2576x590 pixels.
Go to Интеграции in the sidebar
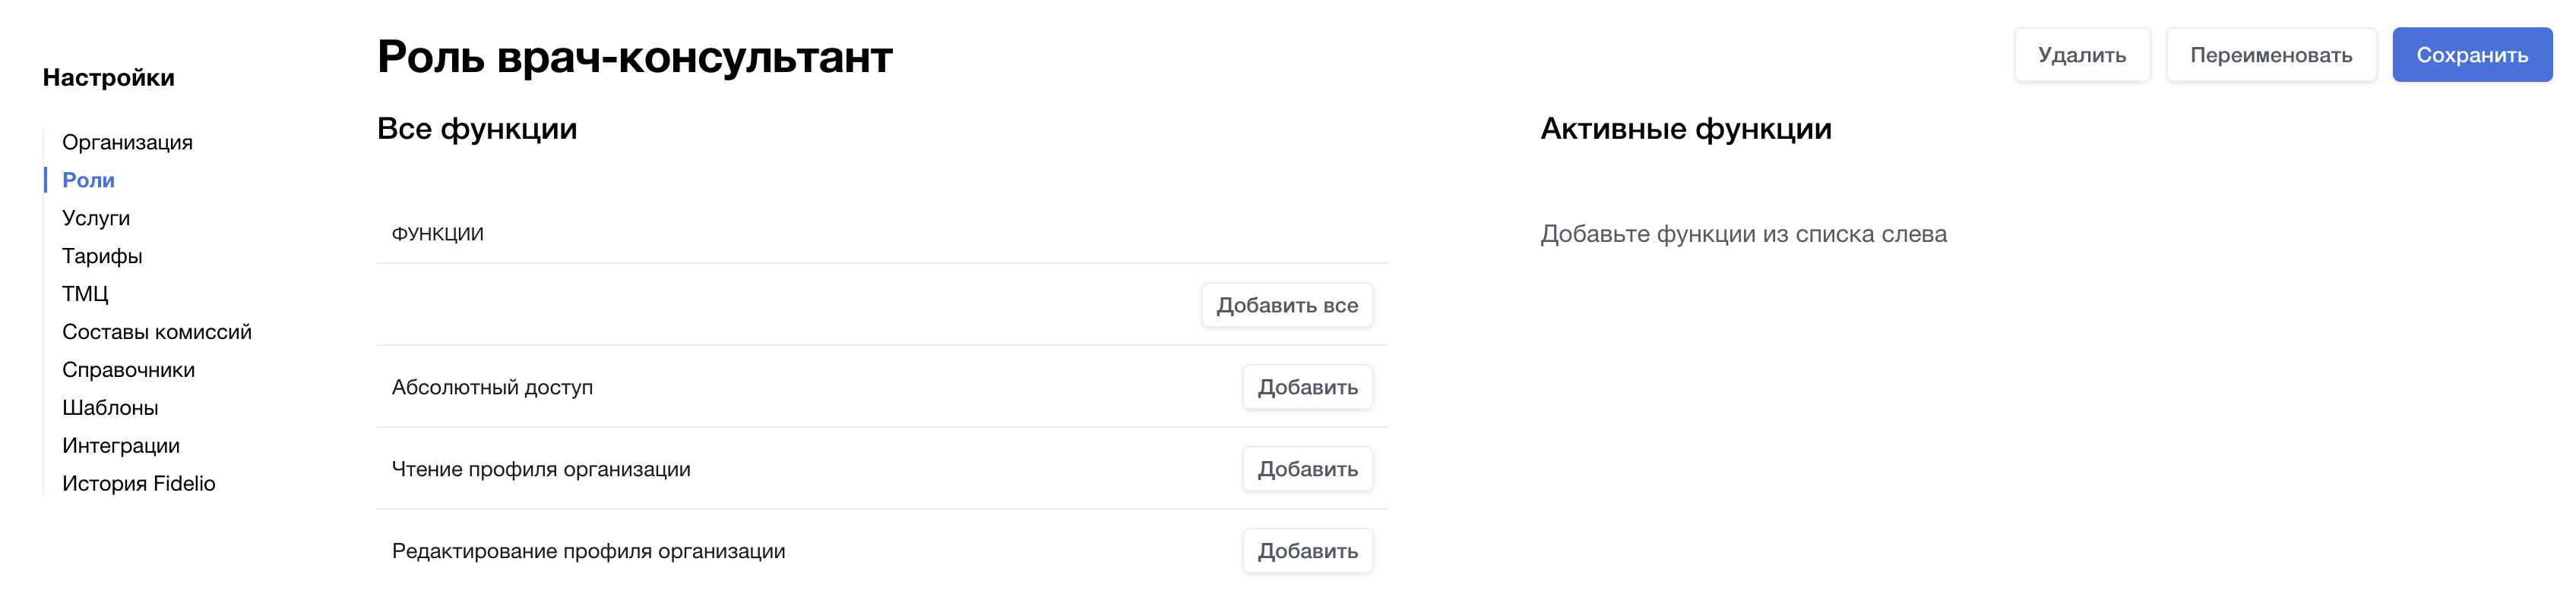121,446
